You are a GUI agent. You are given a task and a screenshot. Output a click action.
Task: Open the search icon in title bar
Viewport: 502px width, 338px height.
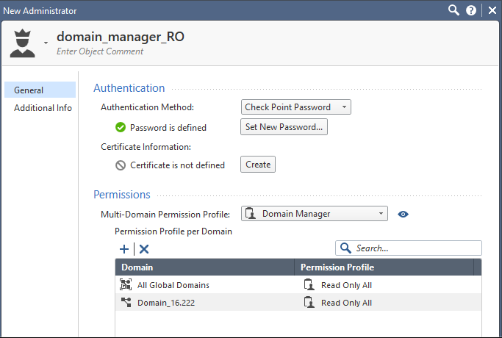tap(454, 10)
